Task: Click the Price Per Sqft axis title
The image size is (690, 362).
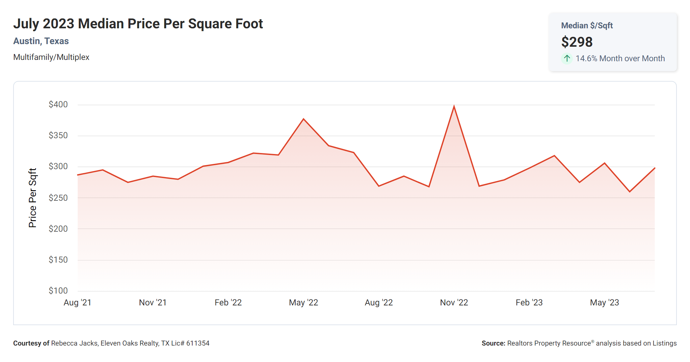Action: point(33,198)
